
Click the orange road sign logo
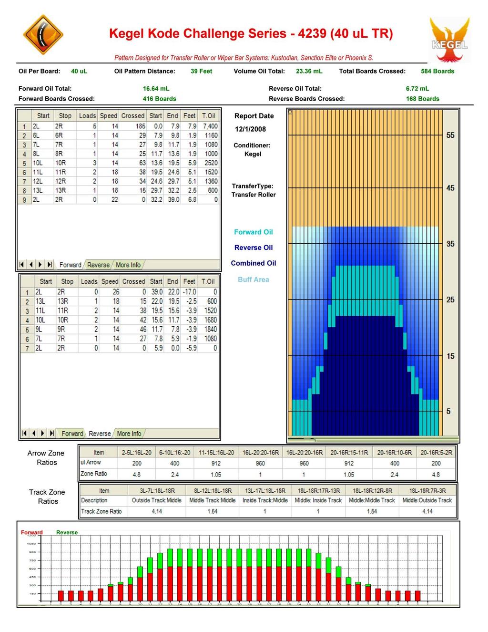click(x=43, y=34)
